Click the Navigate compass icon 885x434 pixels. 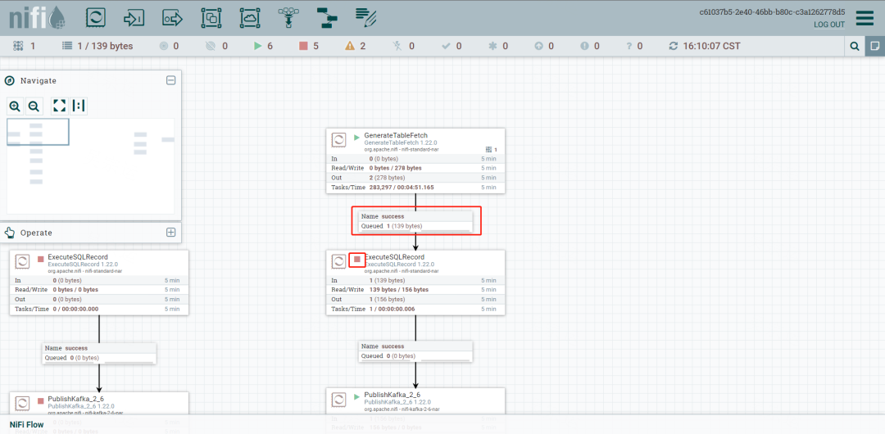[x=10, y=80]
